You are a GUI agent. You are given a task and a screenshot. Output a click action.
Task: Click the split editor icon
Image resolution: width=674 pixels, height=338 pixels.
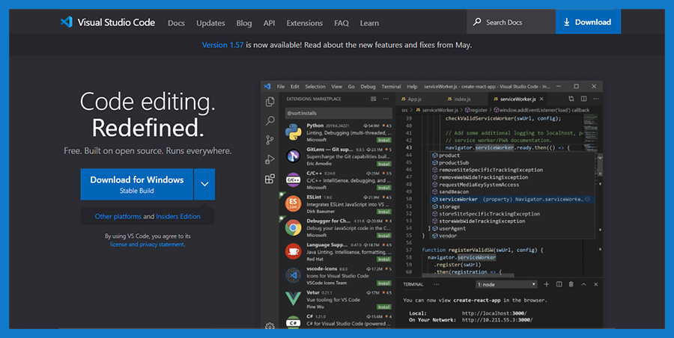point(583,99)
